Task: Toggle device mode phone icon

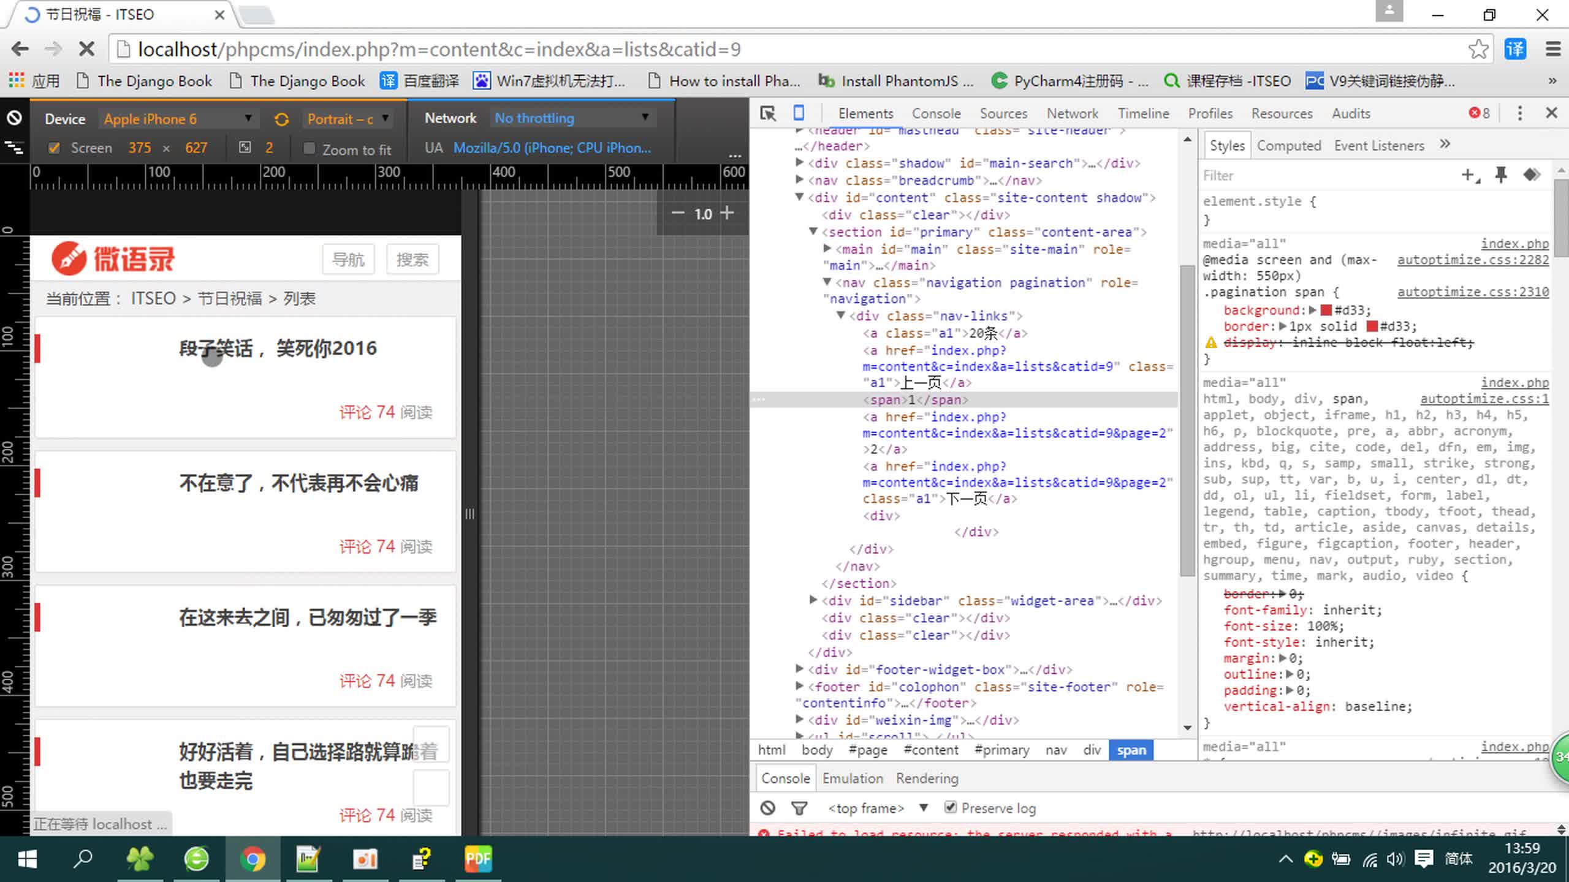Action: pyautogui.click(x=799, y=113)
